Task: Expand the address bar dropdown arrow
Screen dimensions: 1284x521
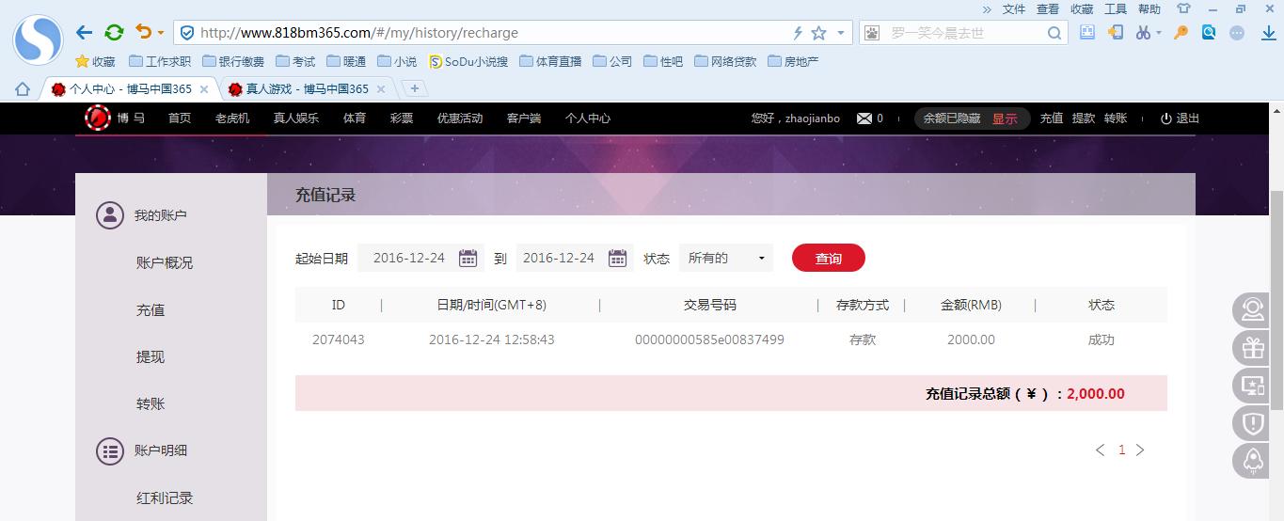Action: point(841,33)
